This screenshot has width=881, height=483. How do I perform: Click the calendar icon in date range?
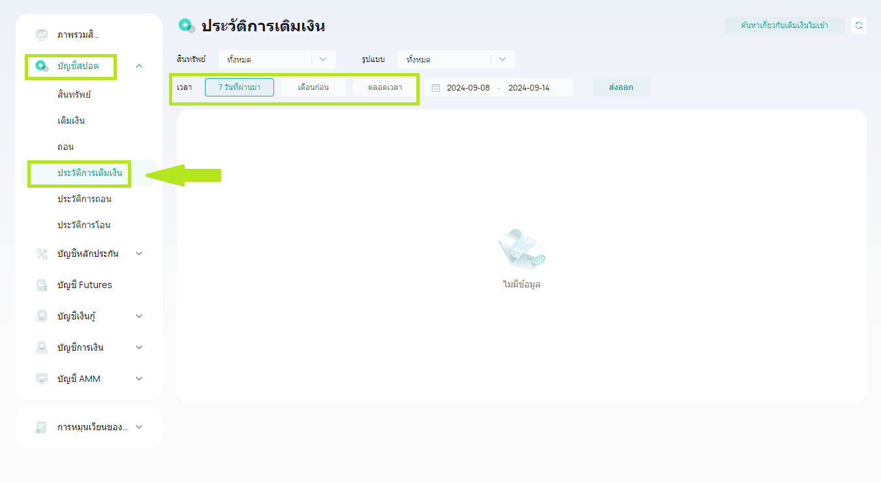[436, 87]
